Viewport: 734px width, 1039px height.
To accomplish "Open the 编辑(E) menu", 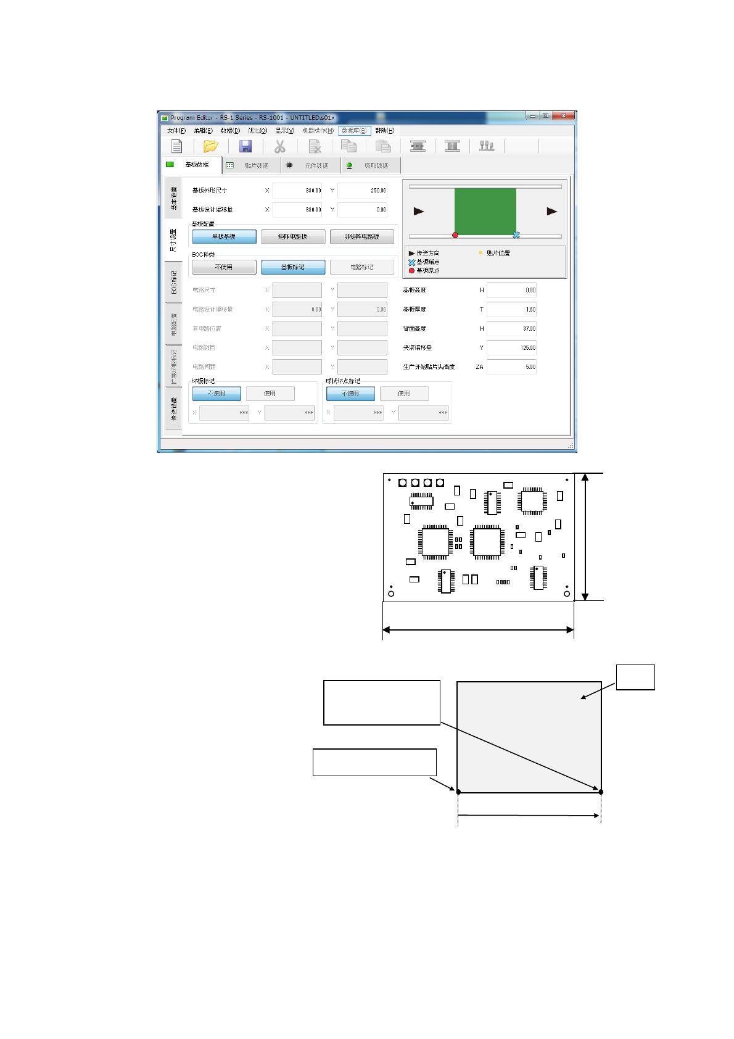I will 203,131.
